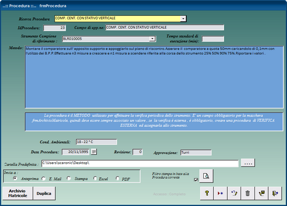Click the new record arrow-star icon
This screenshot has width=287, height=206.
pyautogui.click(x=220, y=193)
